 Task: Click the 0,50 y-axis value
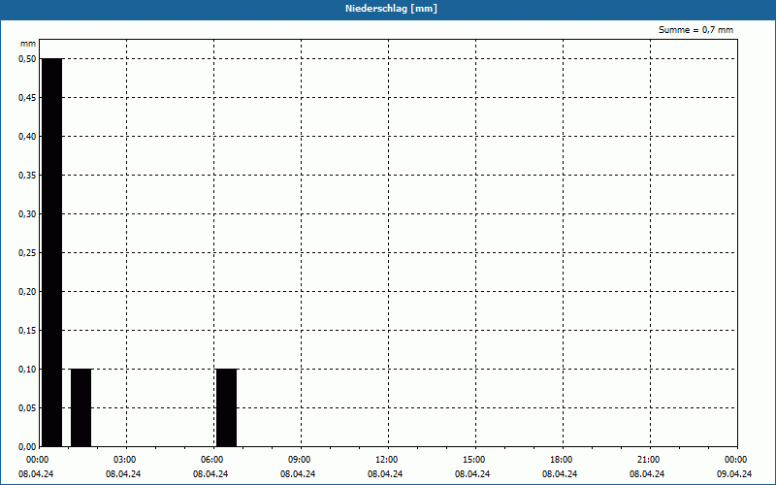pyautogui.click(x=27, y=59)
